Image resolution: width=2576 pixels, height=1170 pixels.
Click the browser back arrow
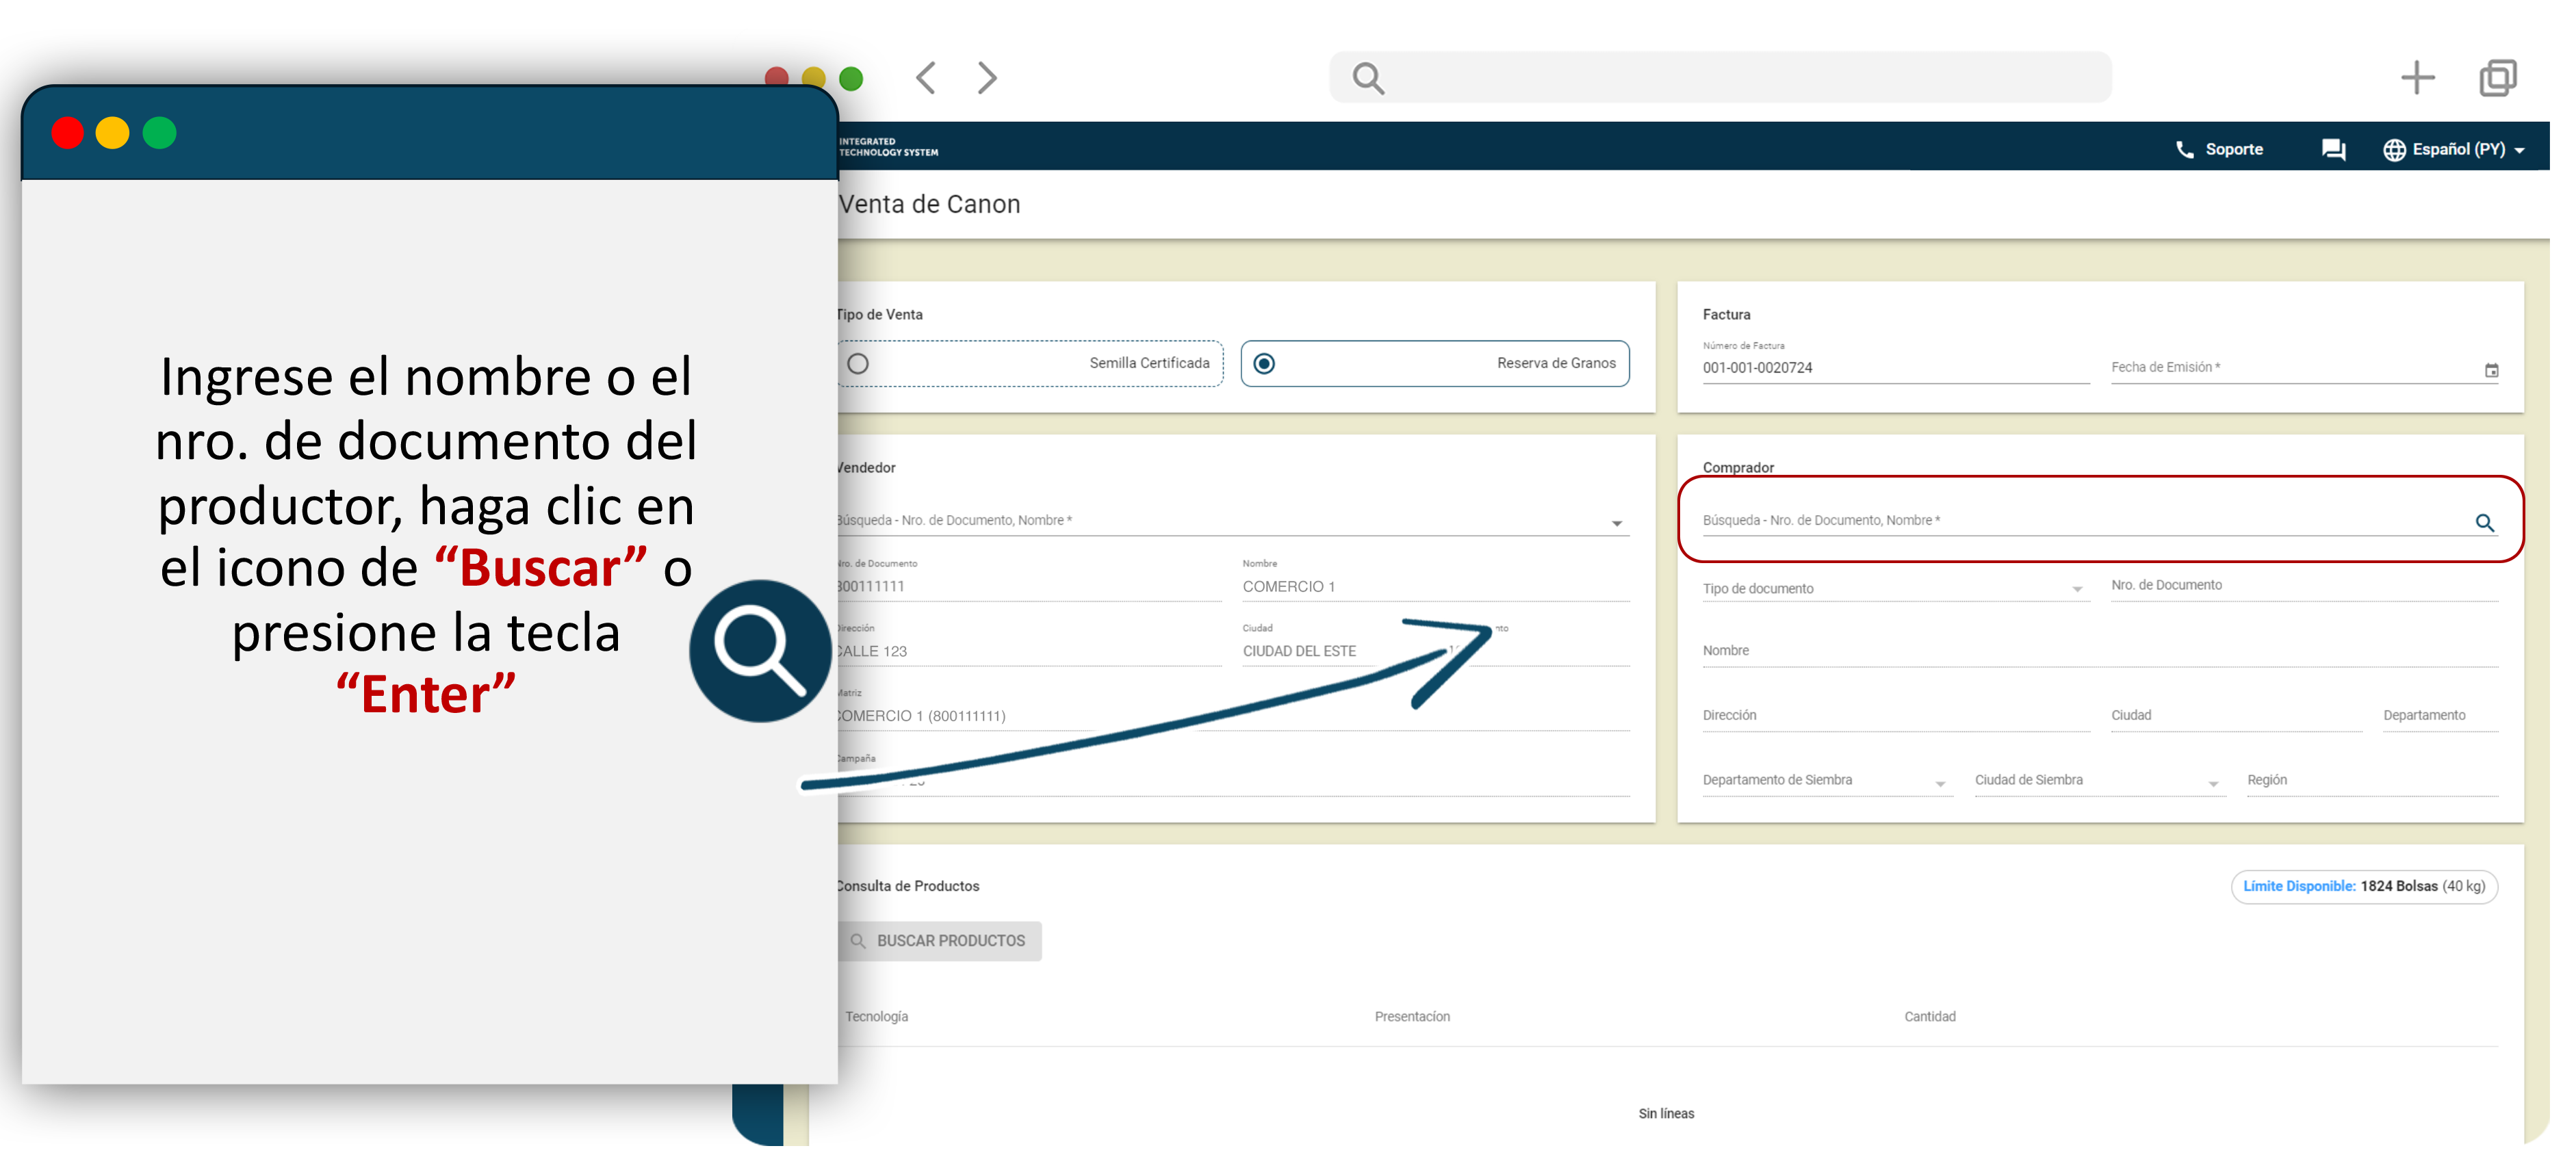point(926,78)
